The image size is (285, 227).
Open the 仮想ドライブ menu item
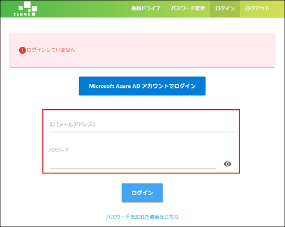(x=146, y=9)
